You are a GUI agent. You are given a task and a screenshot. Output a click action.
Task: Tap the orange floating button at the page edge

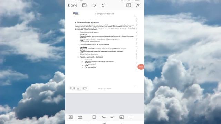(x=141, y=67)
